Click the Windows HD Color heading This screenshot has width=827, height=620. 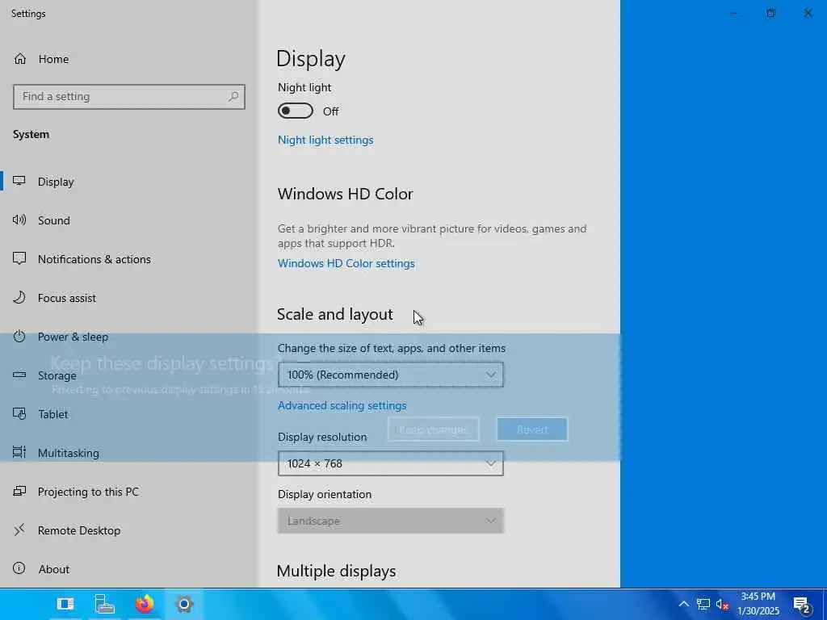click(346, 194)
